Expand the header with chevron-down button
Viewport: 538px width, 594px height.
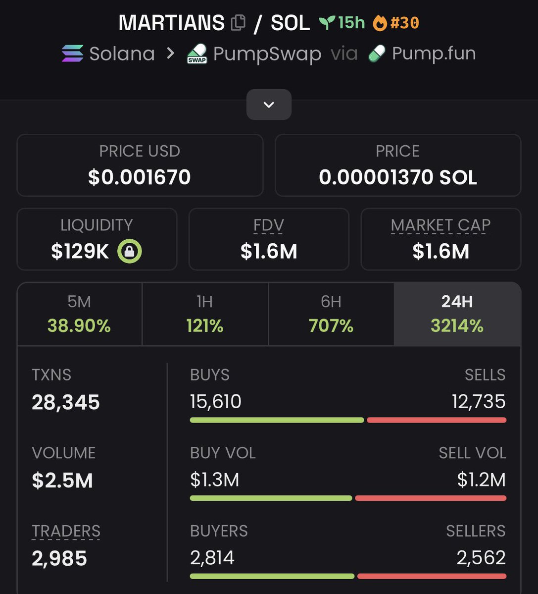269,105
